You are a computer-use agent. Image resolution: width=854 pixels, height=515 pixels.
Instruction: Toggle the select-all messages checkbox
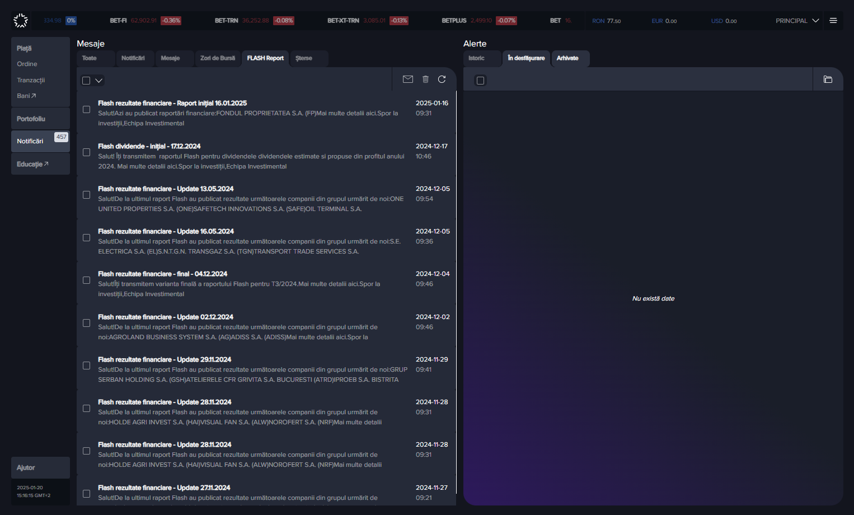(x=86, y=81)
